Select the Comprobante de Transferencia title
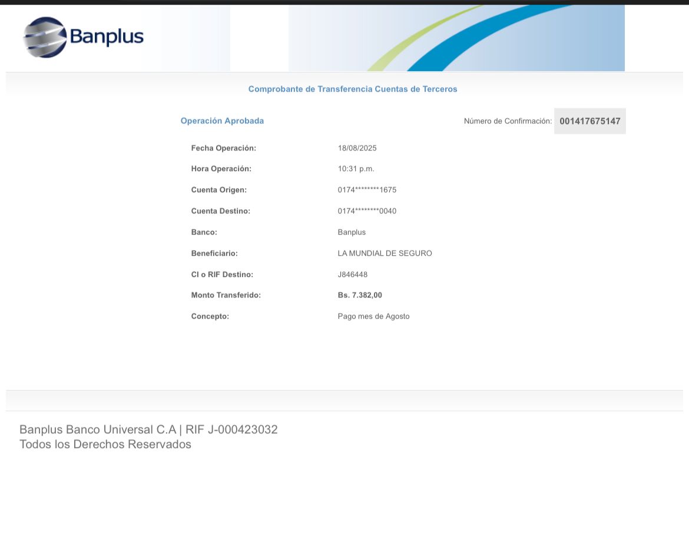 click(x=352, y=89)
